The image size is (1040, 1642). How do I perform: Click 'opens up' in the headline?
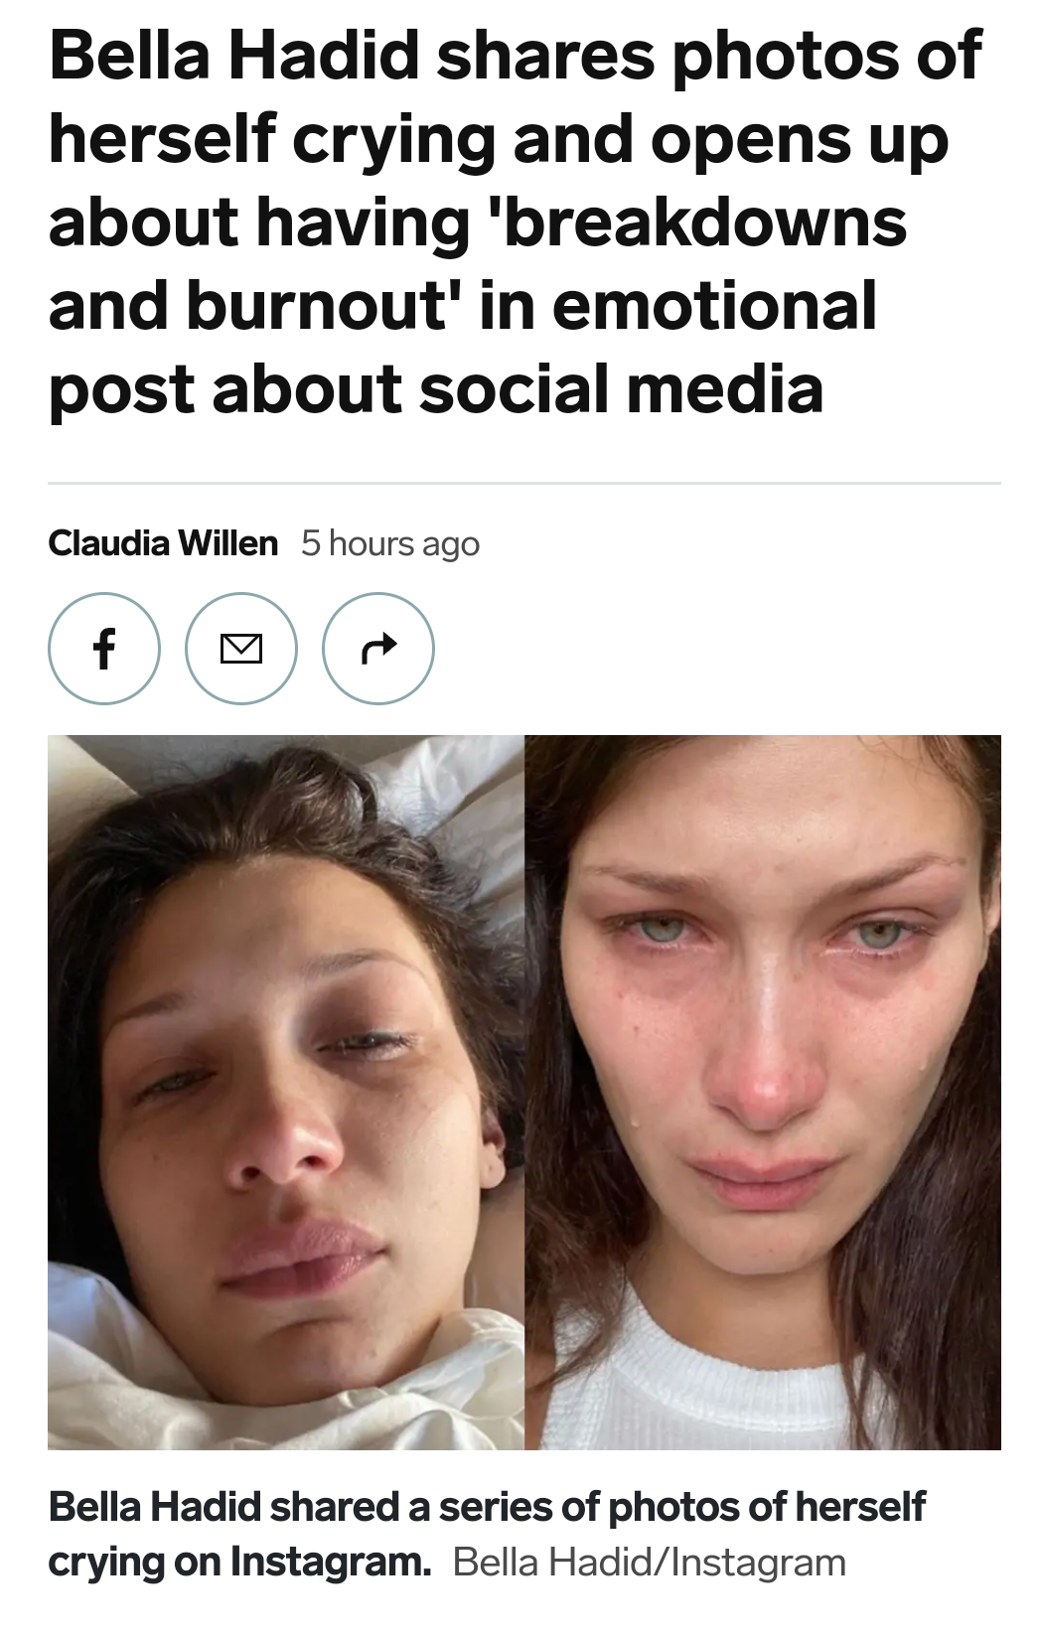pos(801,141)
